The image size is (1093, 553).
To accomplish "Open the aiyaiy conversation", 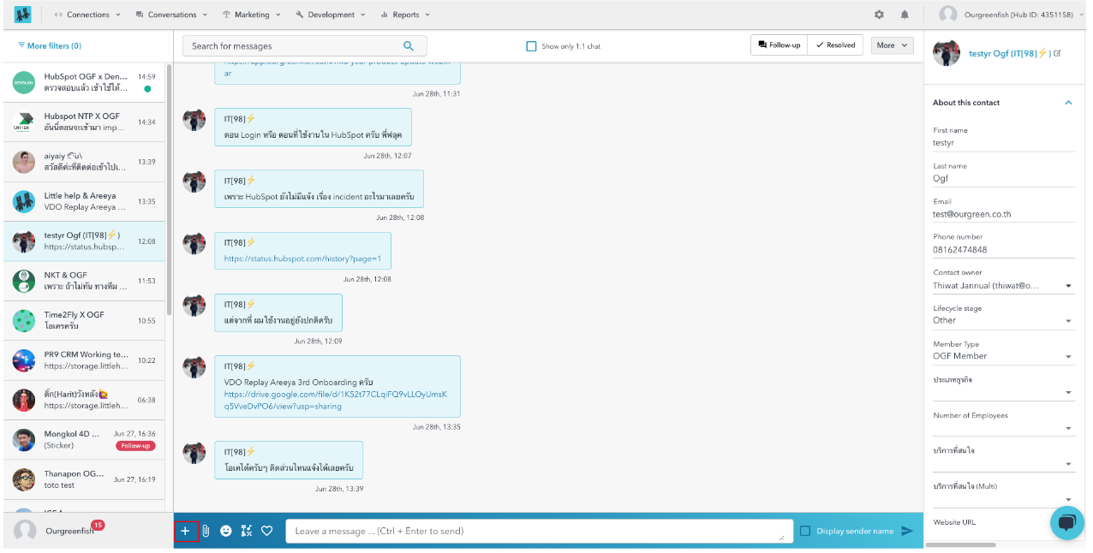I will coord(84,162).
